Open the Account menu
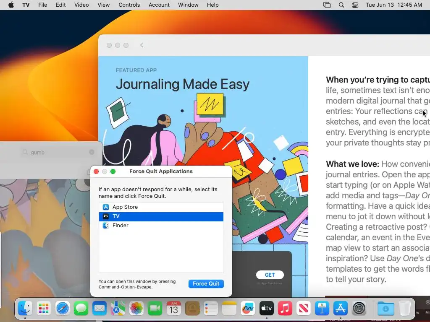Image resolution: width=430 pixels, height=322 pixels. 159,5
